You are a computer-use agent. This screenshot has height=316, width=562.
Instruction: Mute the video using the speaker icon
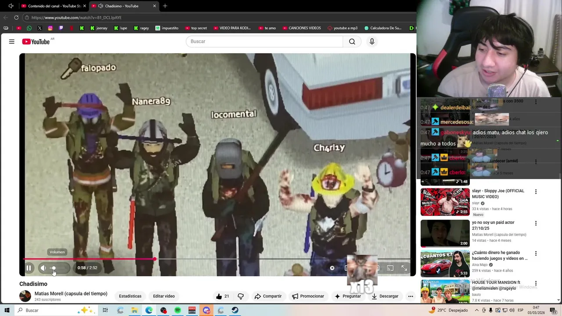pos(43,268)
